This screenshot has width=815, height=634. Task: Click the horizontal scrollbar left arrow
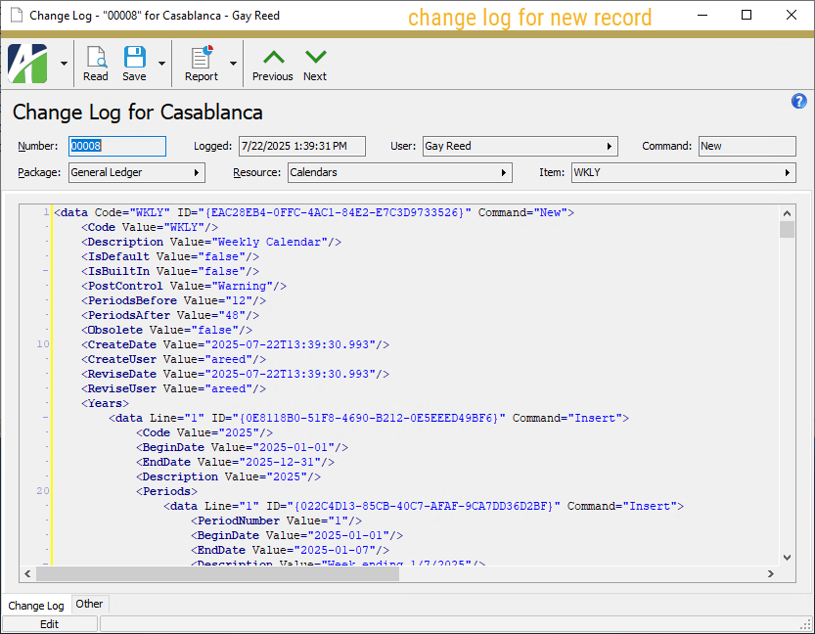(x=27, y=573)
